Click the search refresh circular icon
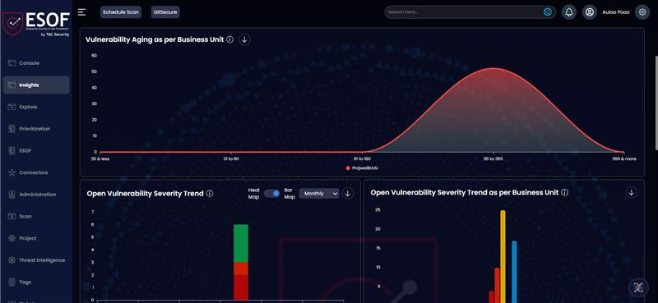The image size is (658, 303). pyautogui.click(x=548, y=12)
